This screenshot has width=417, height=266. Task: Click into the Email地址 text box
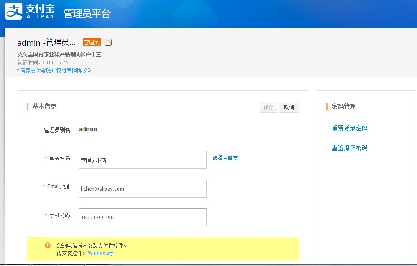(x=142, y=189)
